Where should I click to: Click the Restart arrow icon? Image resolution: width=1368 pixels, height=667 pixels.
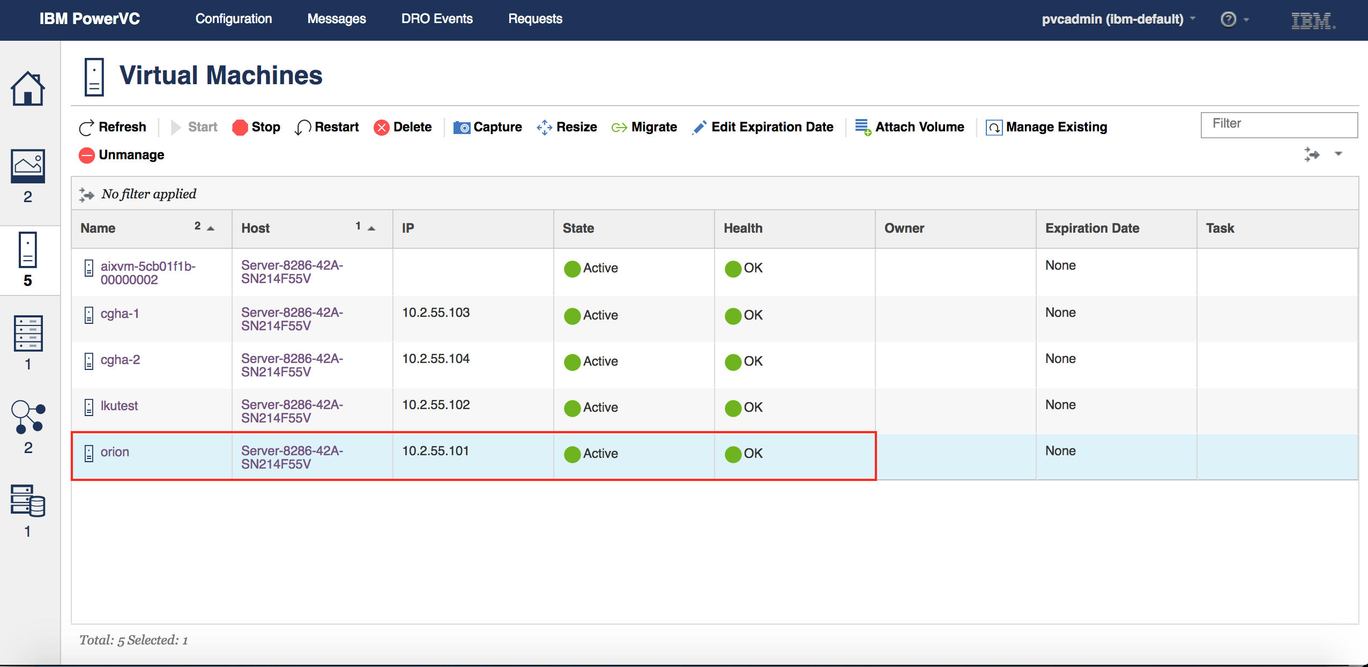click(303, 128)
